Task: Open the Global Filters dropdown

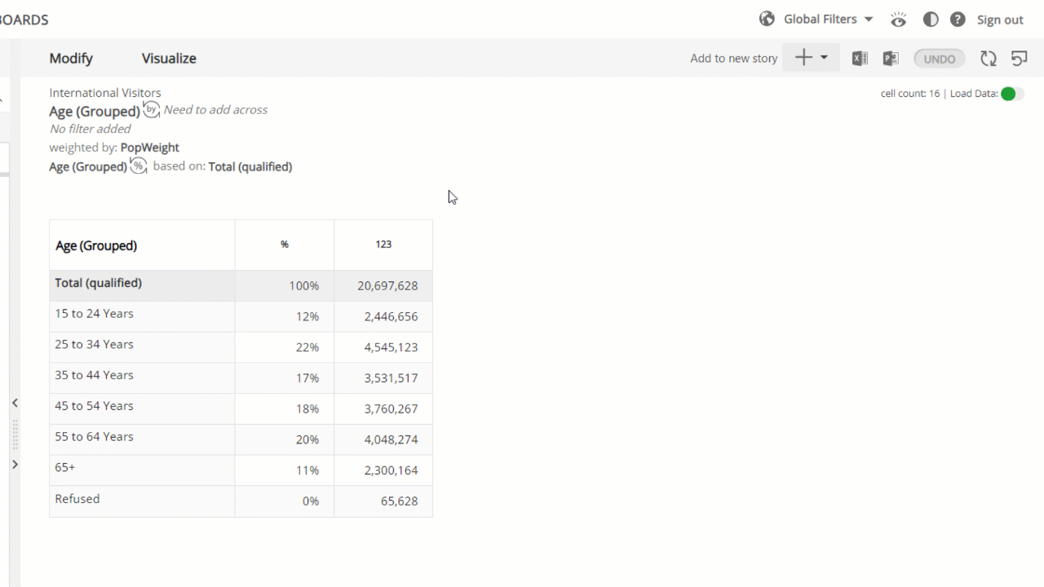Action: [x=828, y=19]
